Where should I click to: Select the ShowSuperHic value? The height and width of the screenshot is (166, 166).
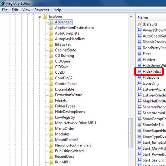point(154,130)
